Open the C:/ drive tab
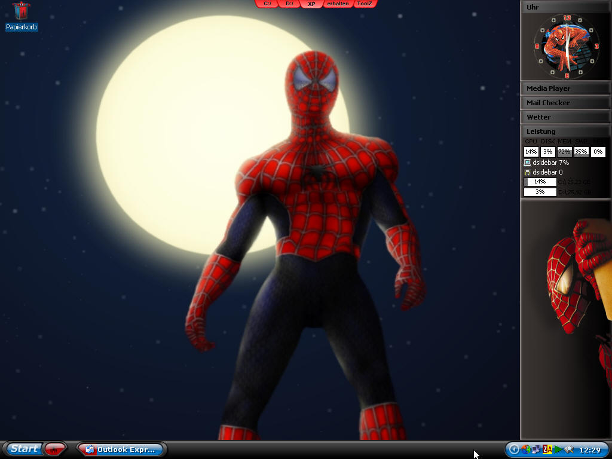This screenshot has height=459, width=612. click(x=267, y=4)
